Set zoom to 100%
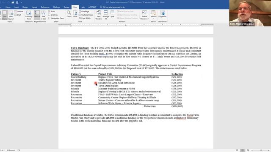 tap(75, 14)
